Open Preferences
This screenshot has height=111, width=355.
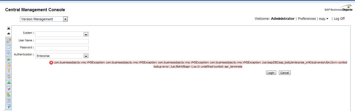[307, 19]
